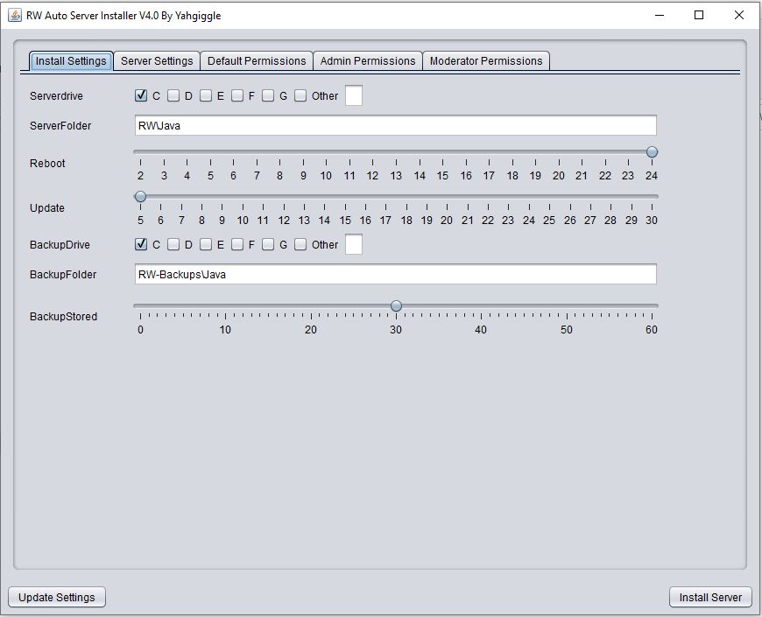Maximize the installer window
The image size is (762, 617).
pyautogui.click(x=699, y=15)
